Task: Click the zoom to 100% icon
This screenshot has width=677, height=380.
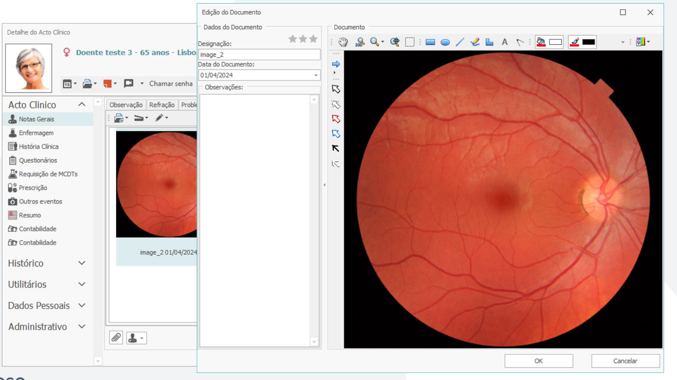Action: click(360, 42)
